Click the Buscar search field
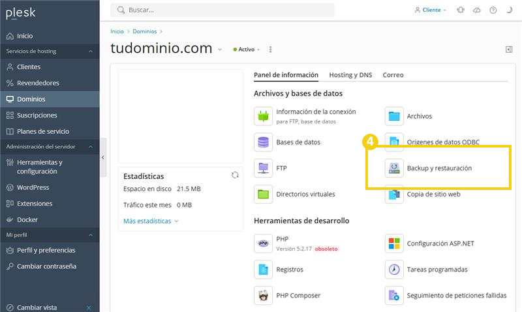Viewport: 522px width, 312px height. [223, 10]
